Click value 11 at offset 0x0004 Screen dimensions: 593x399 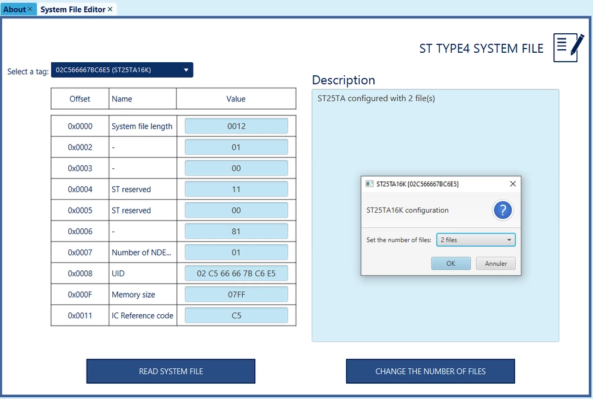click(x=236, y=189)
